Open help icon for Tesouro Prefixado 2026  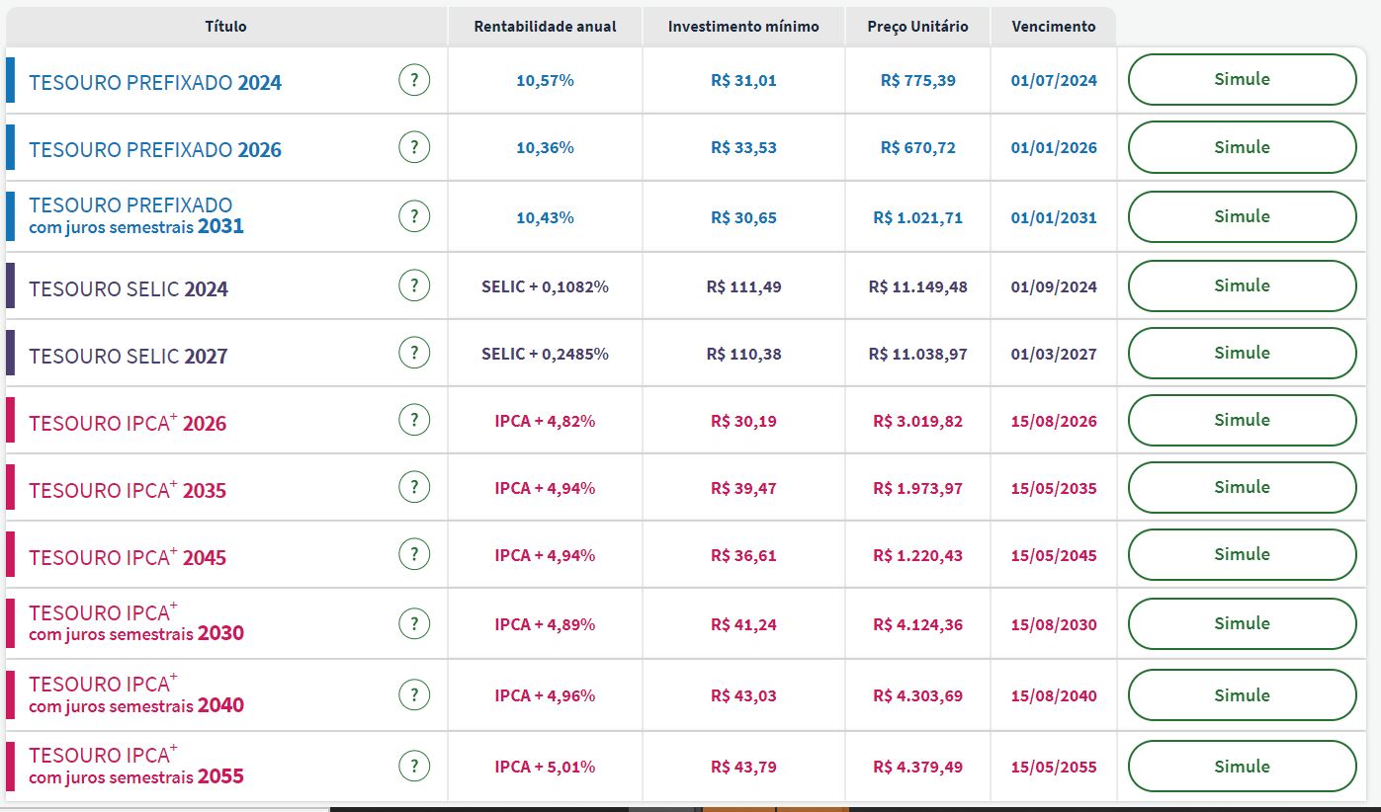[x=414, y=147]
